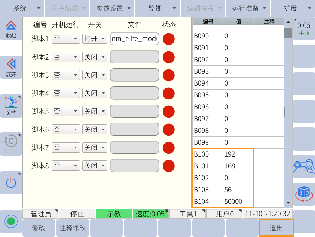Click the green status circle at bottom left

pyautogui.click(x=11, y=222)
